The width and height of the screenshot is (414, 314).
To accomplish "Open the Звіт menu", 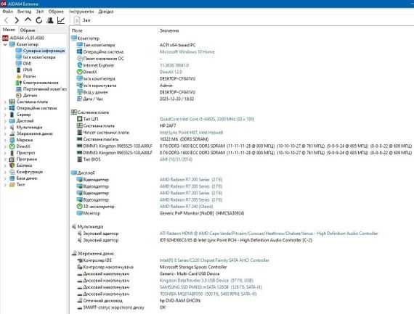I will point(40,12).
